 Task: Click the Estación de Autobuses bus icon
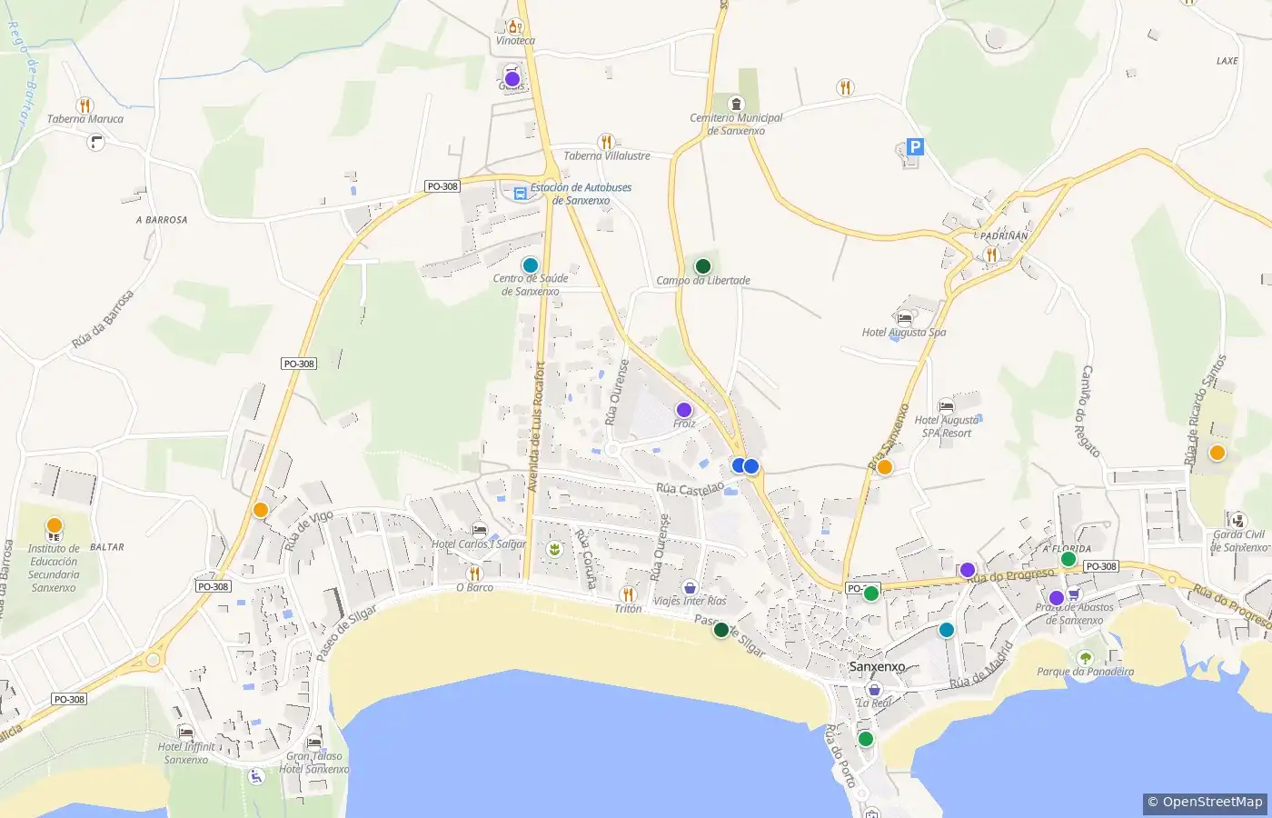click(520, 194)
